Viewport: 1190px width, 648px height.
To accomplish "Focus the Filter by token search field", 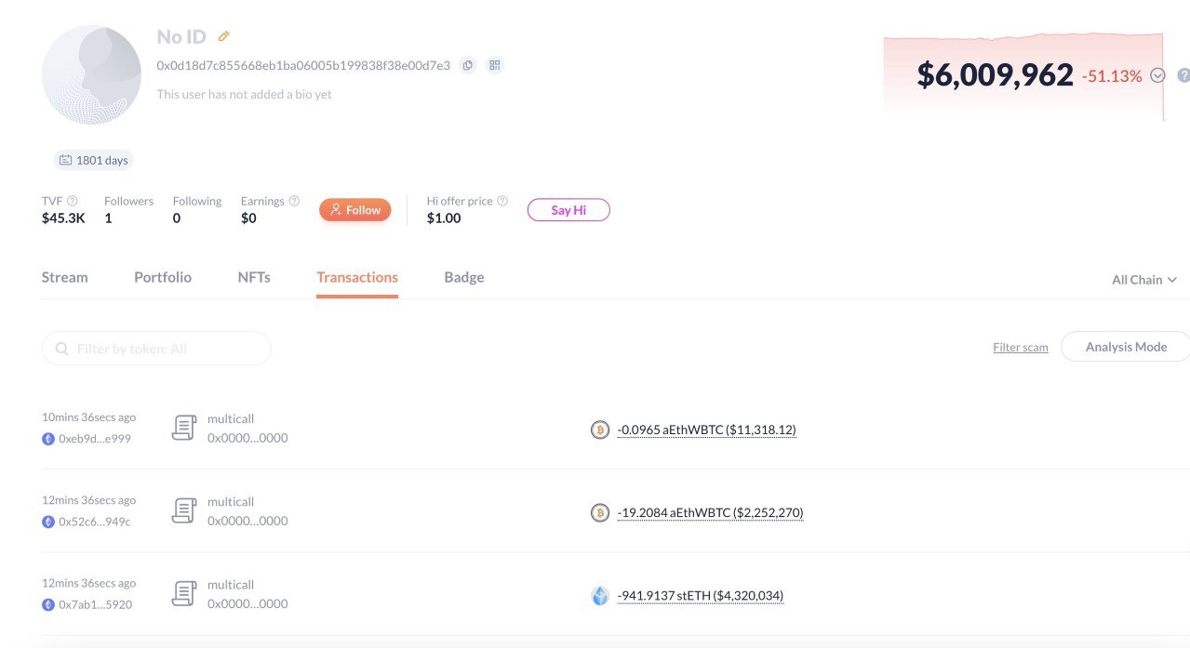I will [x=156, y=349].
